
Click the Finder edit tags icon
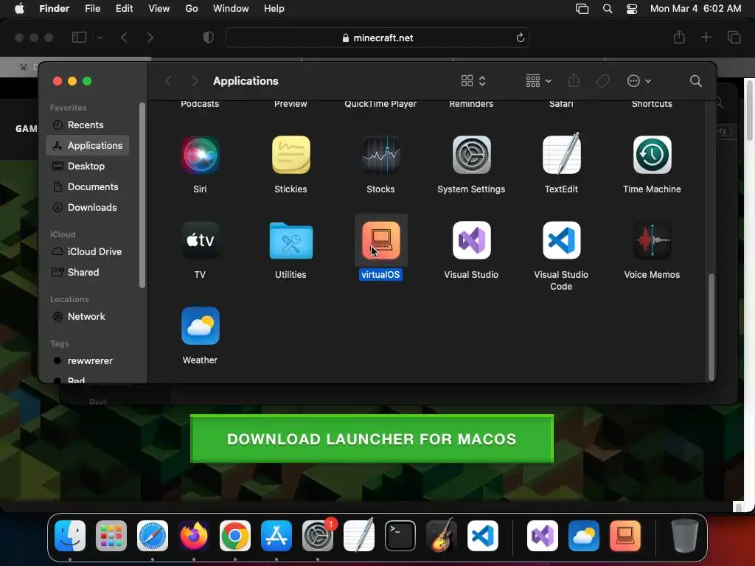click(x=602, y=81)
